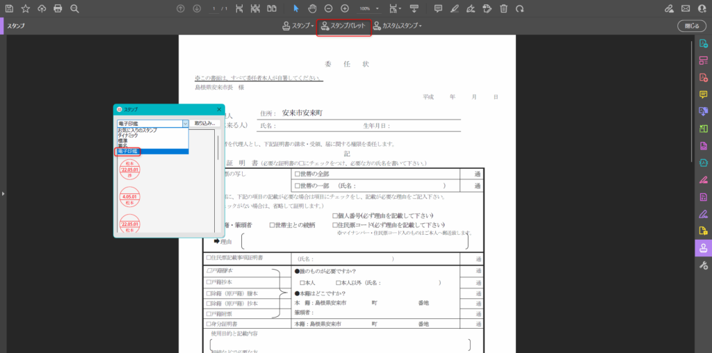Click the stamp palette vertical scrollbar
Viewport: 712px width, 353px height.
click(x=218, y=147)
